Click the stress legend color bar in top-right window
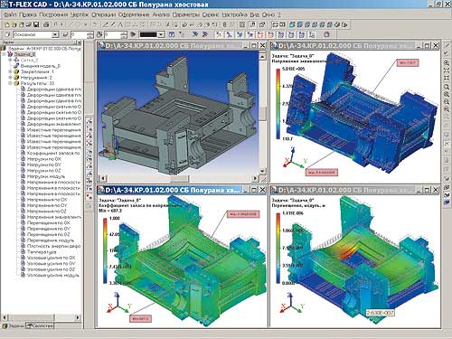The image size is (452, 339). coord(278,104)
